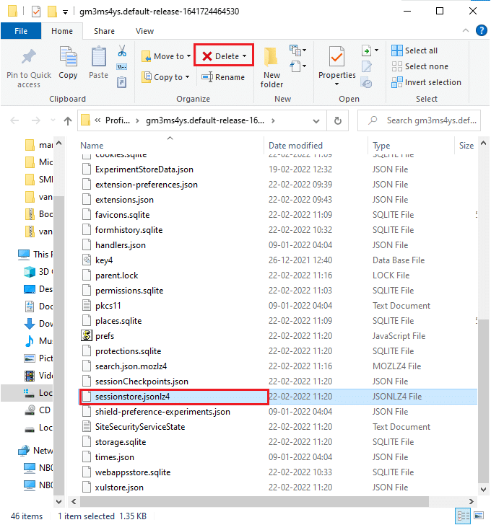Click Select none

(x=420, y=66)
